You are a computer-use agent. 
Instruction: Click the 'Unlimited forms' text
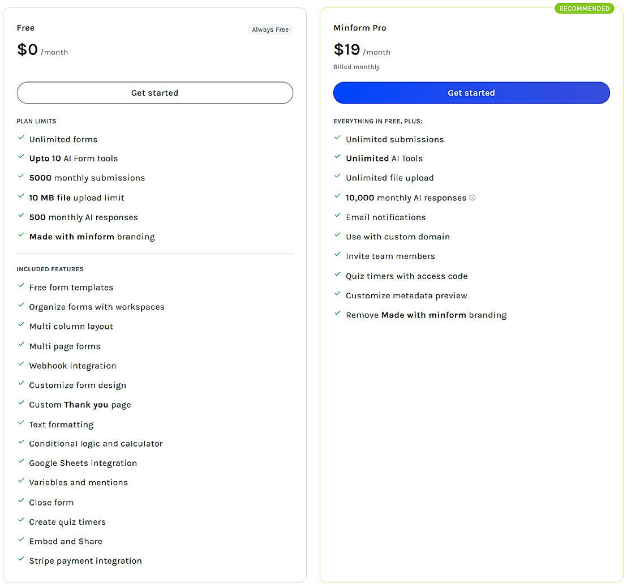63,140
